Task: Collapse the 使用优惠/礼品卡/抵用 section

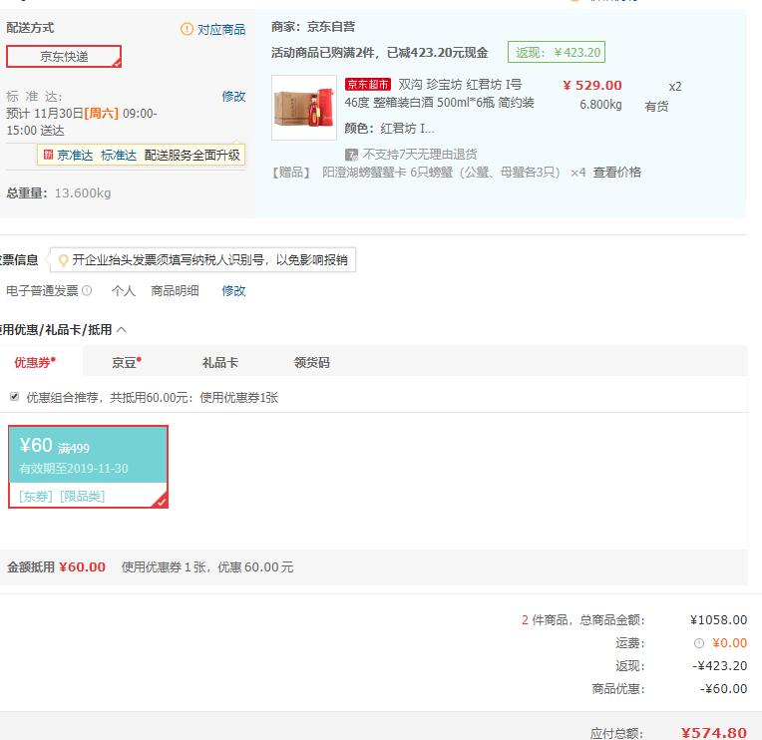Action: (x=122, y=330)
